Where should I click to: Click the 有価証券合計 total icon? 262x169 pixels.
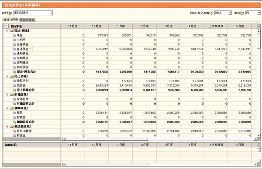point(14,104)
